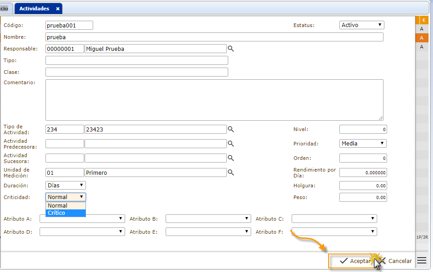
Task: Open lookup for Tipo de Actividad
Action: tap(230, 129)
